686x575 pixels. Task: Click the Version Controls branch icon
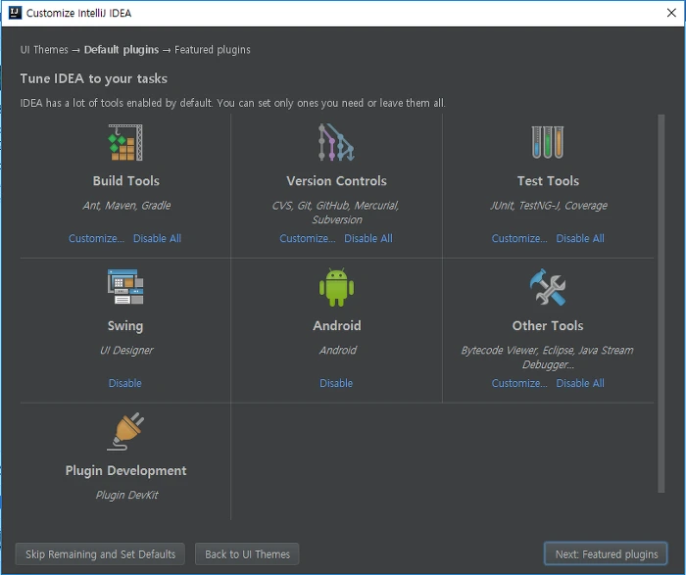point(336,142)
